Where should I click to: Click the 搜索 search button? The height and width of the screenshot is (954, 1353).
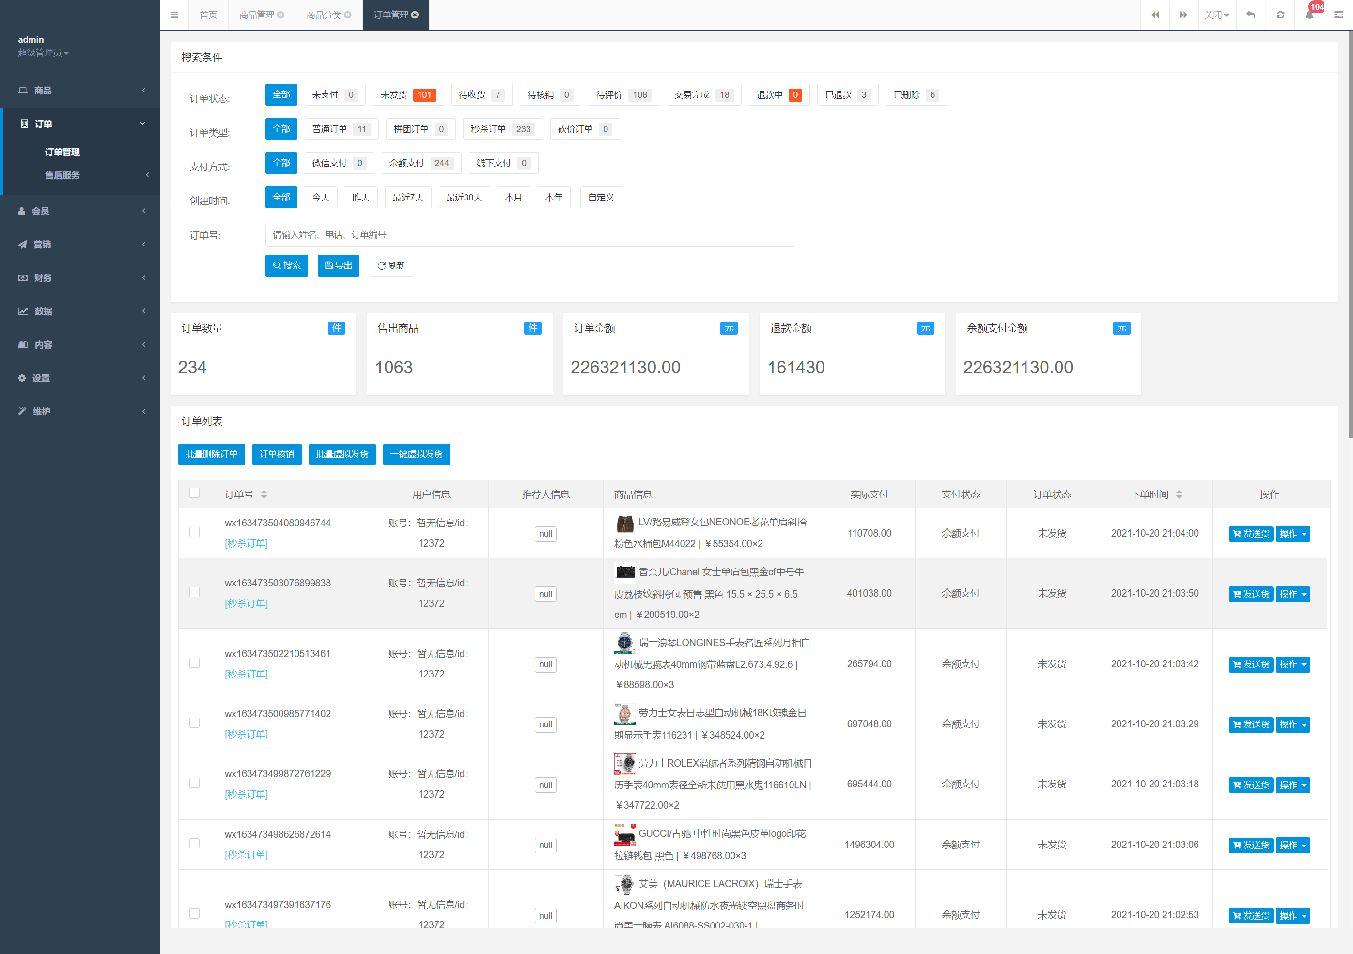(x=286, y=266)
